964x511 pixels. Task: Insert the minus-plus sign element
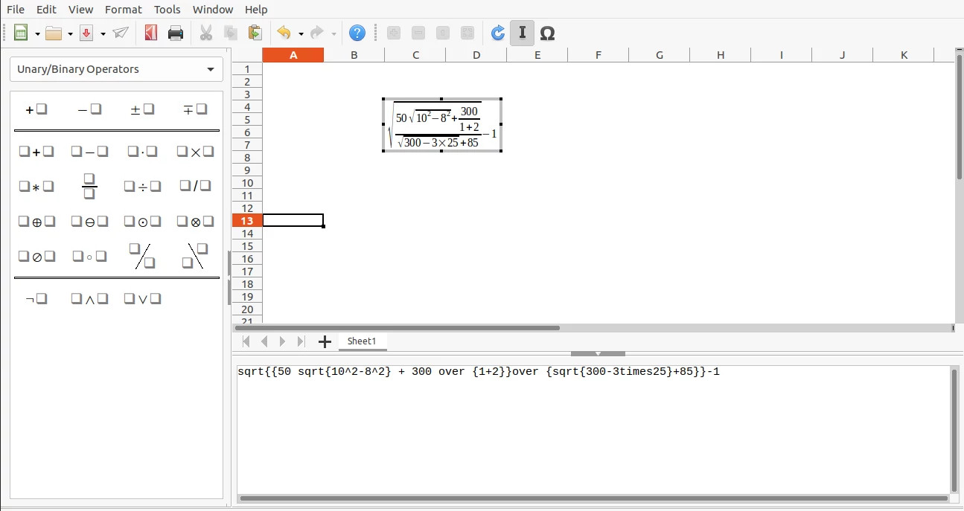[195, 109]
